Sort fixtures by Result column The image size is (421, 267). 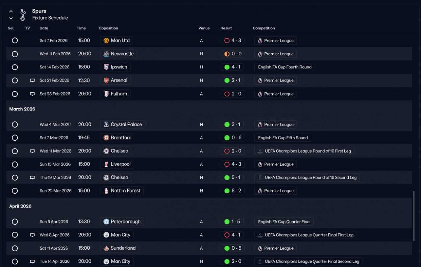tap(226, 28)
